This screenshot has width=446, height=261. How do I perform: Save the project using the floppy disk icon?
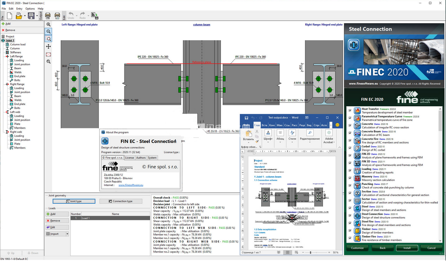(x=31, y=16)
